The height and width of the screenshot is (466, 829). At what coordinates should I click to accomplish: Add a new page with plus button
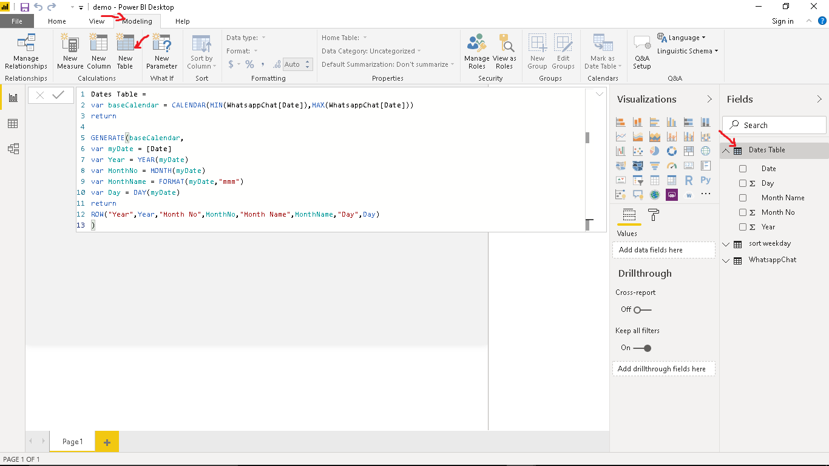point(107,442)
